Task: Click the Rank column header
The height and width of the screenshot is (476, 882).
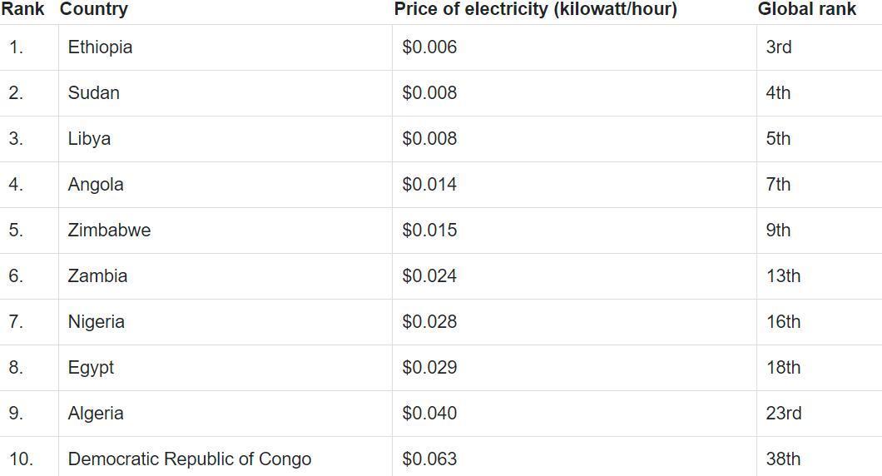Action: pyautogui.click(x=22, y=10)
